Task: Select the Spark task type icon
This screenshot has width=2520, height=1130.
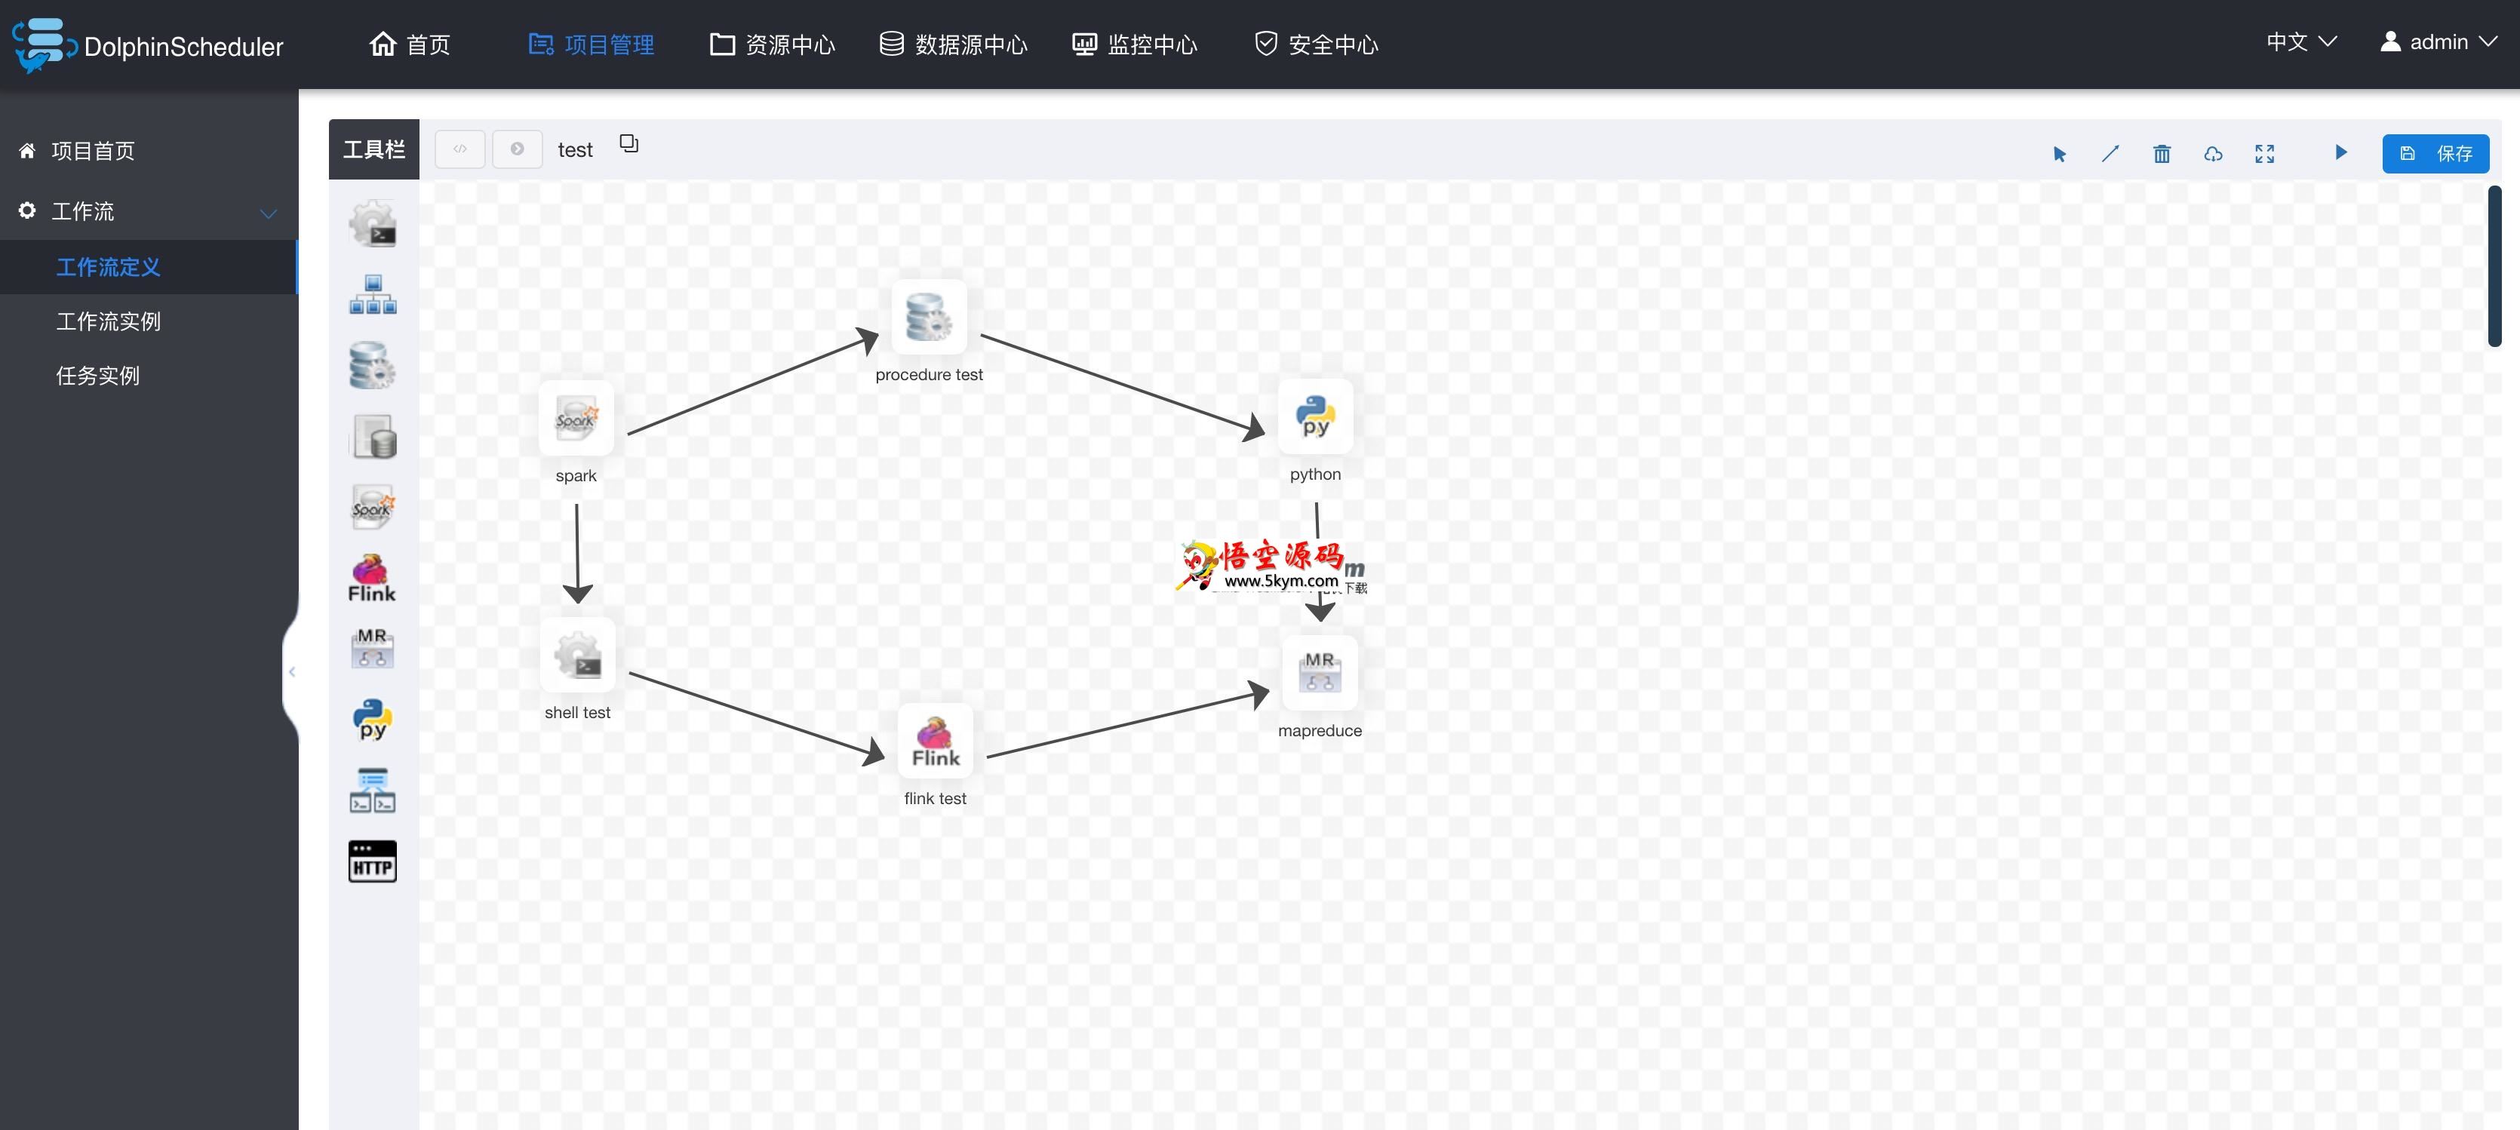Action: pyautogui.click(x=371, y=508)
